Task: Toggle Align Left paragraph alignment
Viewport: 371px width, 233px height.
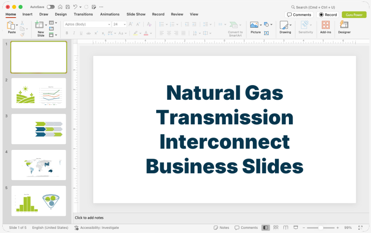Action: click(162, 33)
